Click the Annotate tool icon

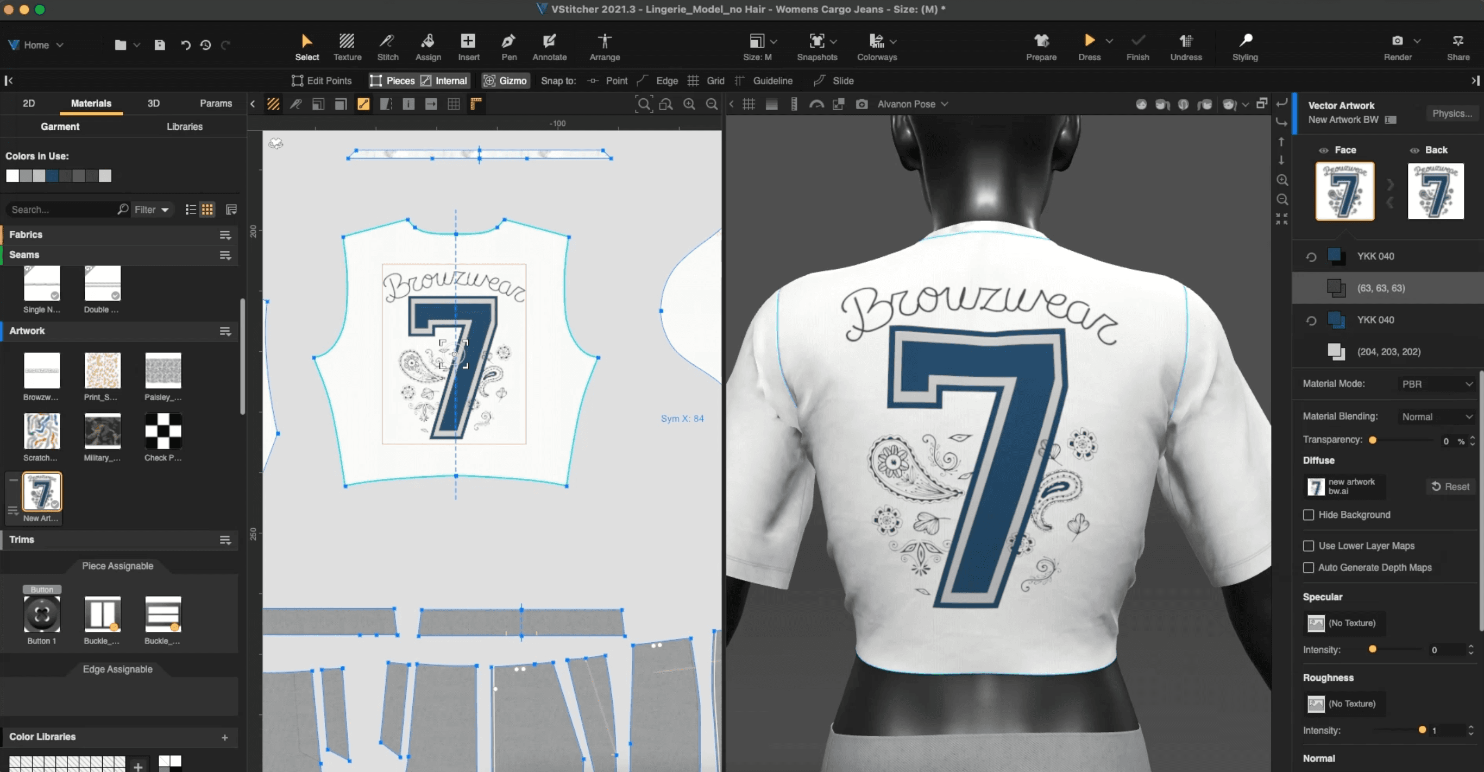click(549, 41)
